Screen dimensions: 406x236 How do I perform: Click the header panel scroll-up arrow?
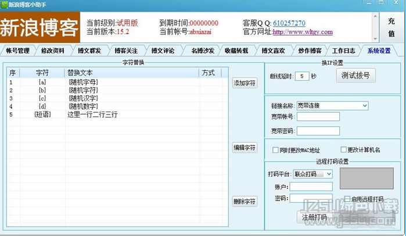375,16
